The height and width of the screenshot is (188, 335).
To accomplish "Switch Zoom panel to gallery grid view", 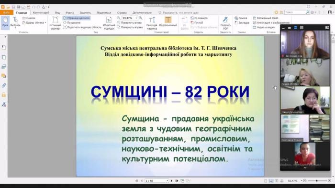I will coord(301,28).
